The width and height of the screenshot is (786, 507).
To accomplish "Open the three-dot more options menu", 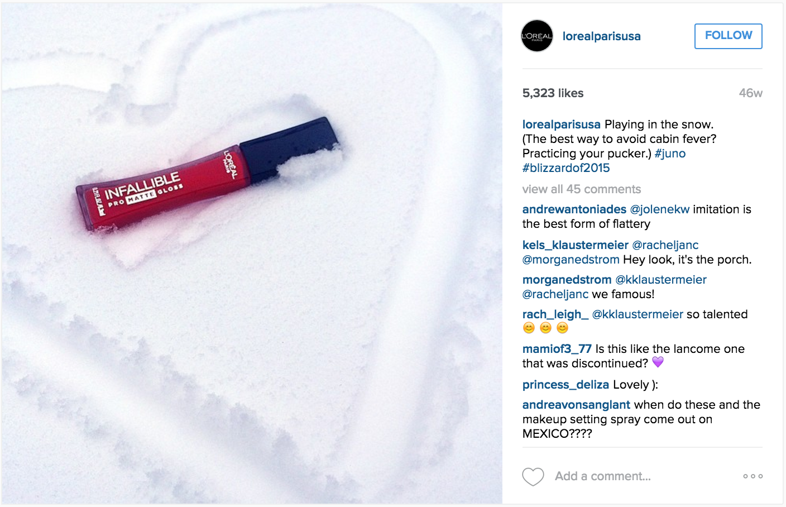I will (753, 476).
